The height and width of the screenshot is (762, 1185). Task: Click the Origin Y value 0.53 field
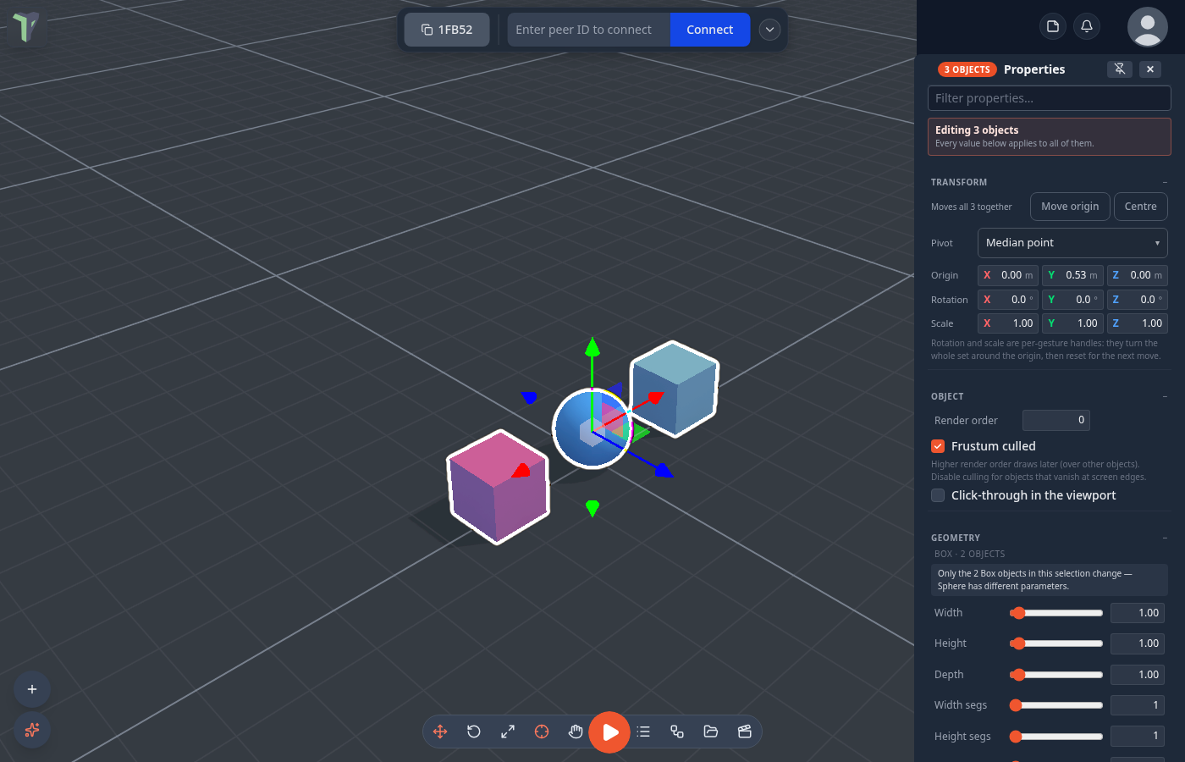[1072, 275]
